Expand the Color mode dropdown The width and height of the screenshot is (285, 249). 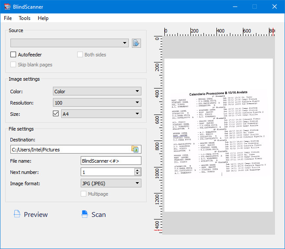coord(97,92)
